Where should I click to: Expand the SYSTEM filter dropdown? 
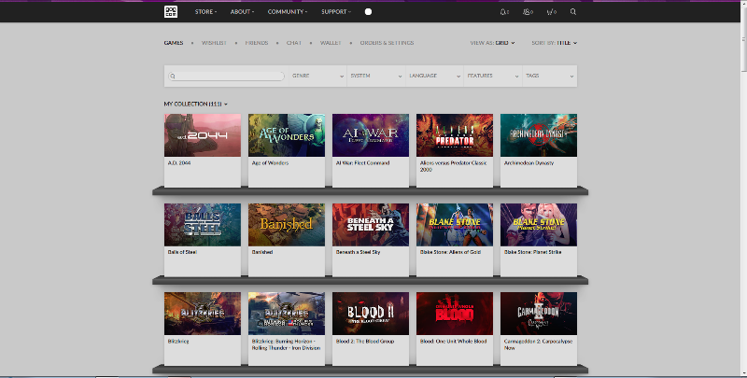[x=376, y=77]
